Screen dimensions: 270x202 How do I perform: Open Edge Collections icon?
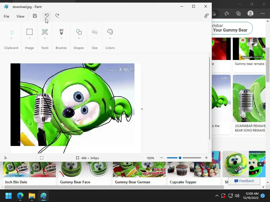(238, 13)
